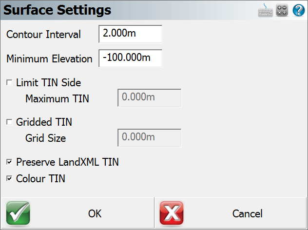
Task: Enable the Limit TIN Side checkbox
Action: pyautogui.click(x=9, y=82)
